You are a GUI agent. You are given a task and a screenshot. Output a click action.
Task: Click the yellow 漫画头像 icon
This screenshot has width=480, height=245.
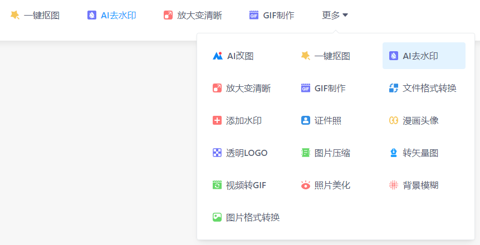coord(394,120)
